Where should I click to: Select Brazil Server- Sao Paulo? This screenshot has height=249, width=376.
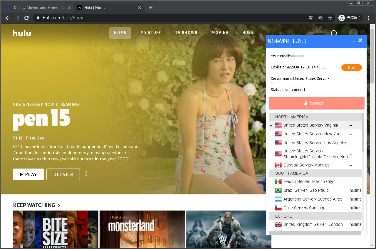pos(315,190)
